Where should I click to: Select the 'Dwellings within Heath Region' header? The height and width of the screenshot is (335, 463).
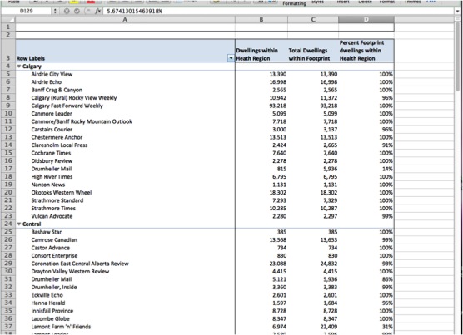coord(261,51)
